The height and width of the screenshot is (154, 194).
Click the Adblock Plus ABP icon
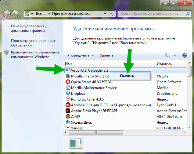click(x=68, y=105)
